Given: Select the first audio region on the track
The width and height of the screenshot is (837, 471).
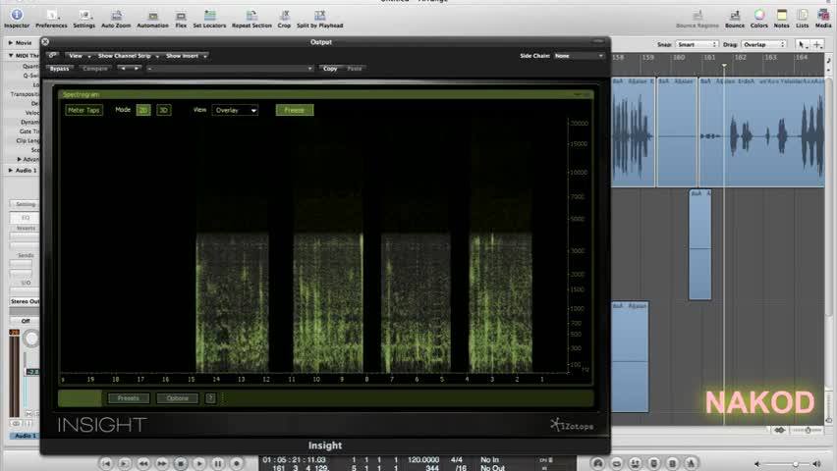Looking at the screenshot, I should click(x=633, y=132).
